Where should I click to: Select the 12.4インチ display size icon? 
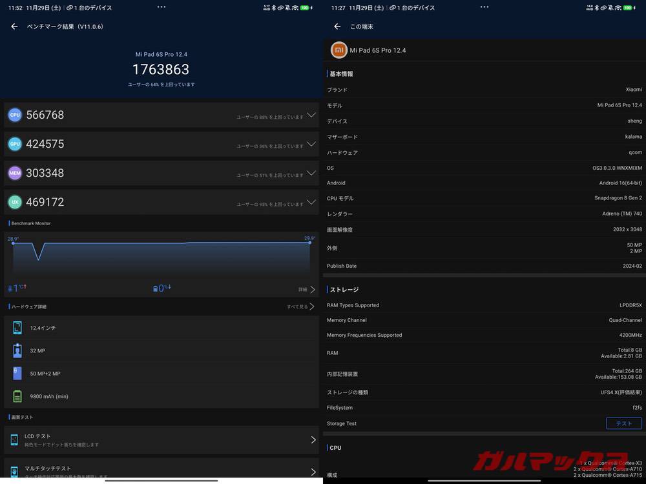point(17,328)
